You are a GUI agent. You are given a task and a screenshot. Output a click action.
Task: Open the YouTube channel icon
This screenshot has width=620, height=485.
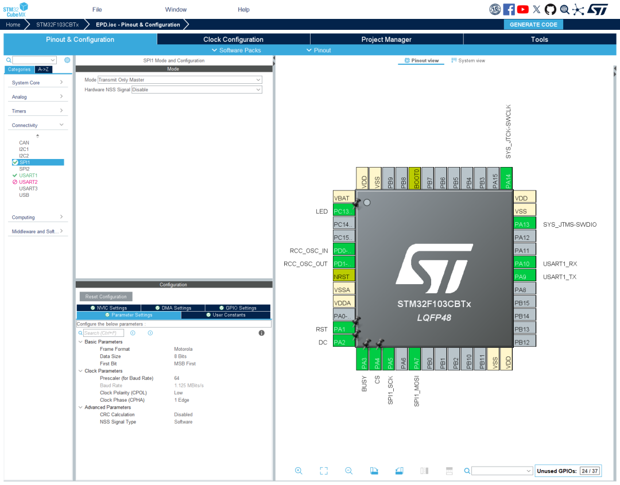click(523, 9)
